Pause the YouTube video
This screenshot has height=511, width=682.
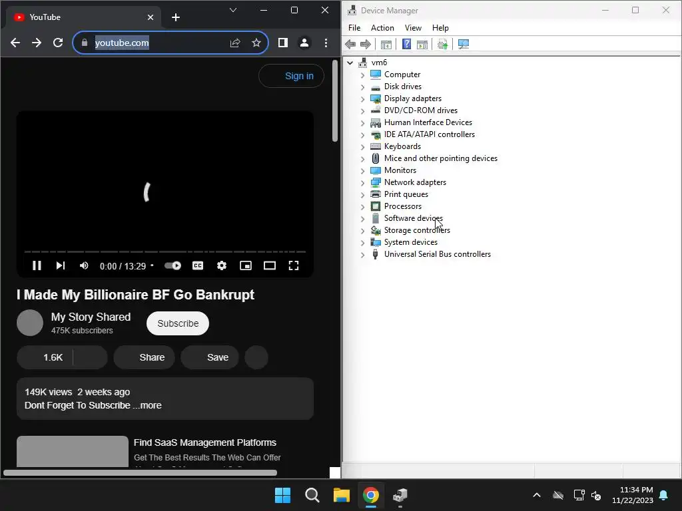click(x=37, y=265)
